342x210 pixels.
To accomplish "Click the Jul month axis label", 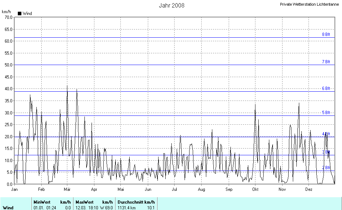I will [175, 189].
